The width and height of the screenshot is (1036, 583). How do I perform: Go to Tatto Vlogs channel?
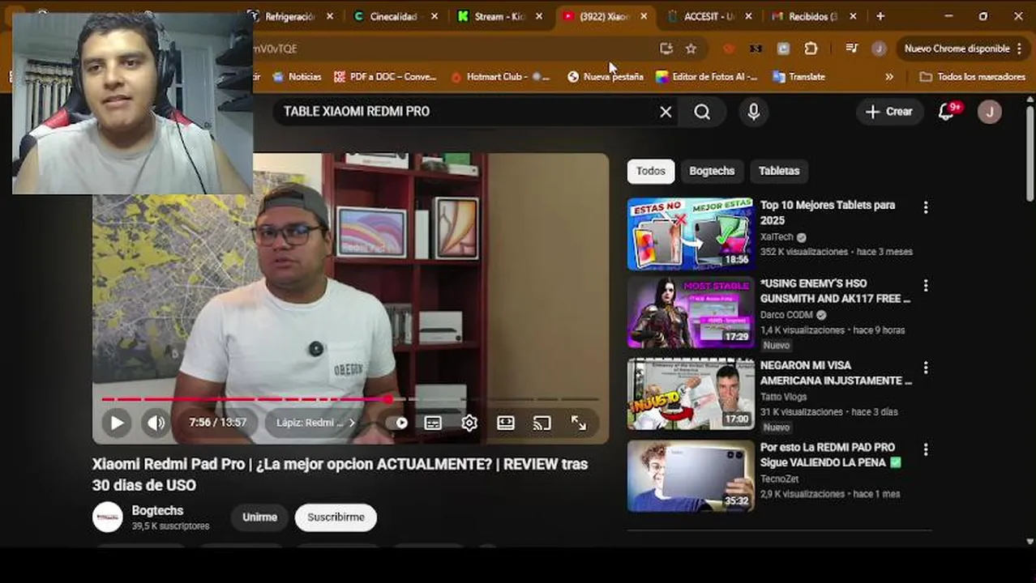click(783, 397)
